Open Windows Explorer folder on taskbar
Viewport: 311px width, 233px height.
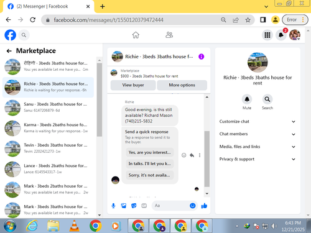[x=53, y=226]
